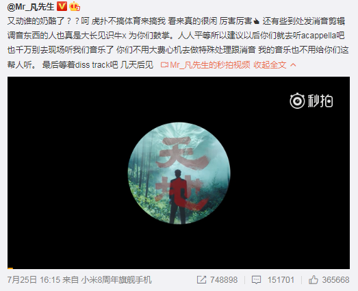The height and width of the screenshot is (291, 358).
Task: Click the video camera icon before 秒拍视频
Action: (164, 65)
